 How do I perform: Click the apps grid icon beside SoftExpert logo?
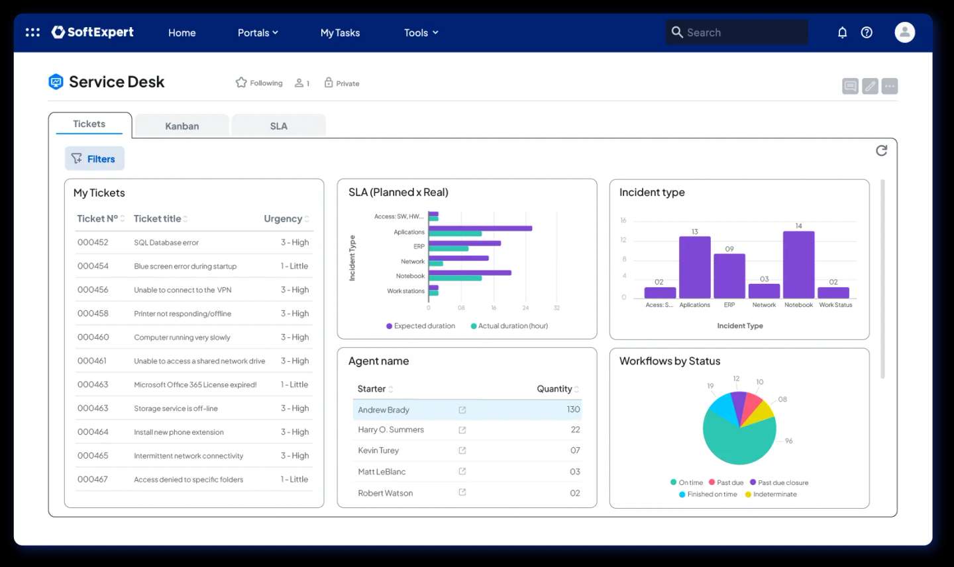click(x=32, y=32)
